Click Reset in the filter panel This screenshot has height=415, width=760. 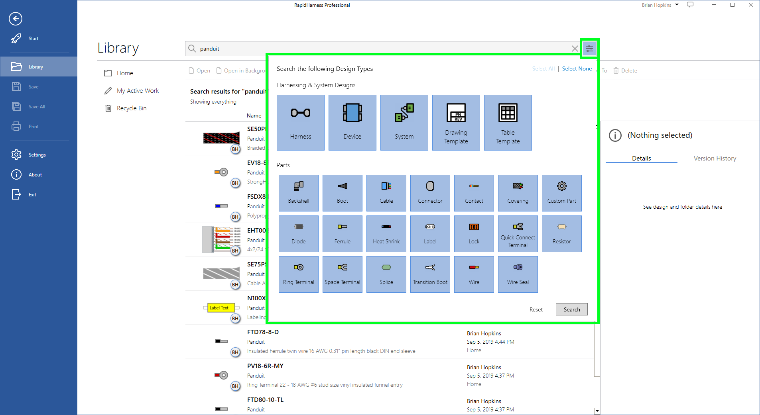(536, 309)
